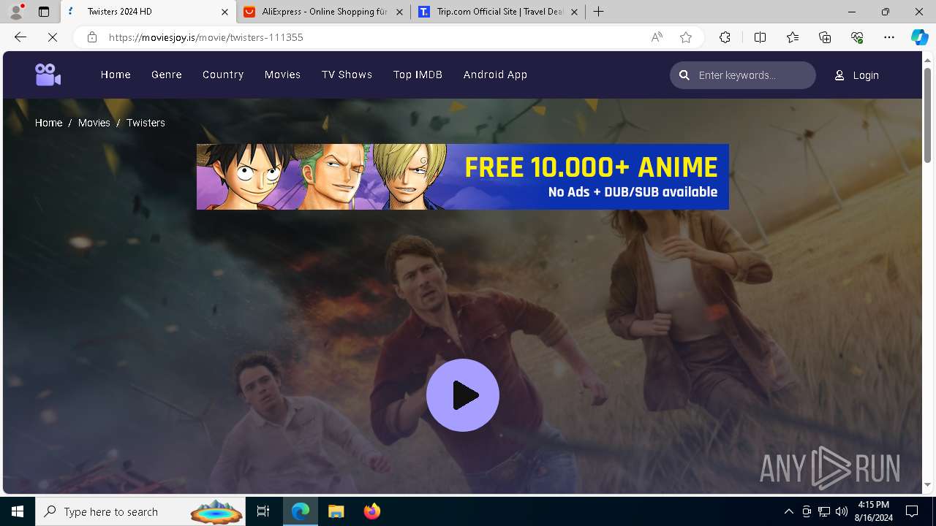Image resolution: width=936 pixels, height=526 pixels.
Task: Open the Home nav menu item
Action: [116, 75]
